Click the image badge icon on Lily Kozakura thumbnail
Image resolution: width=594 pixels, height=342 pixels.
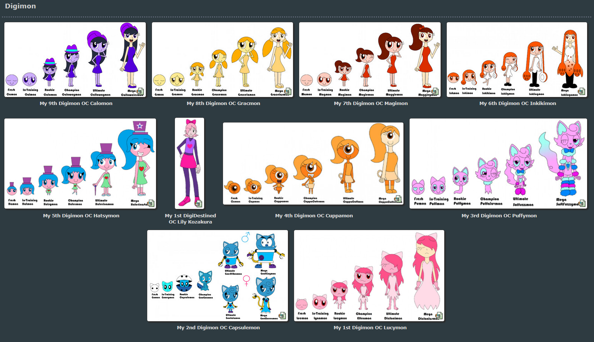(x=199, y=203)
